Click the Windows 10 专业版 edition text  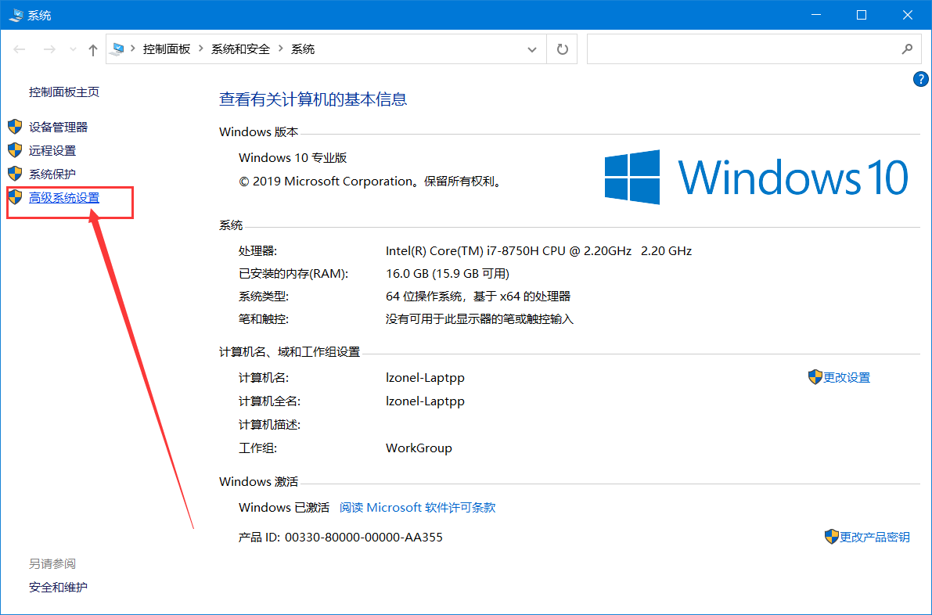[293, 158]
